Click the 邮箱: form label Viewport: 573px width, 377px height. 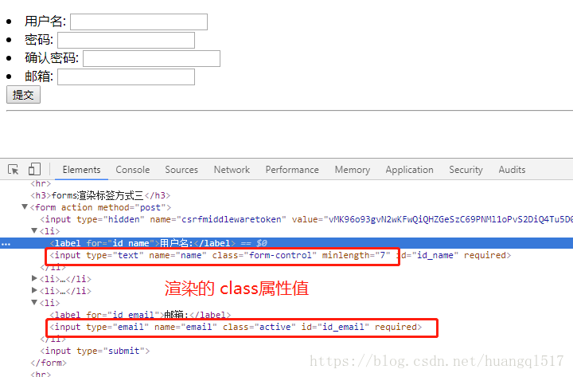tap(39, 77)
